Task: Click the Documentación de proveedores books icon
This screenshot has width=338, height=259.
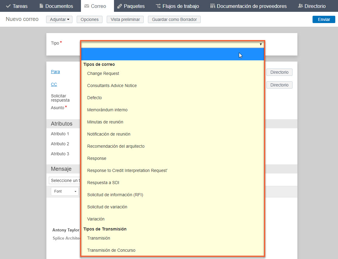Action: (213, 6)
